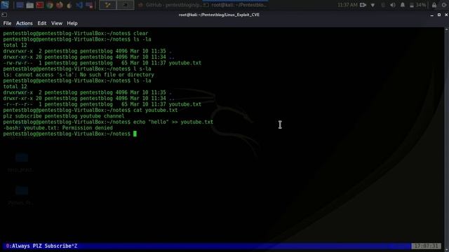Click 'Permission denied' error text

[x=87, y=127]
